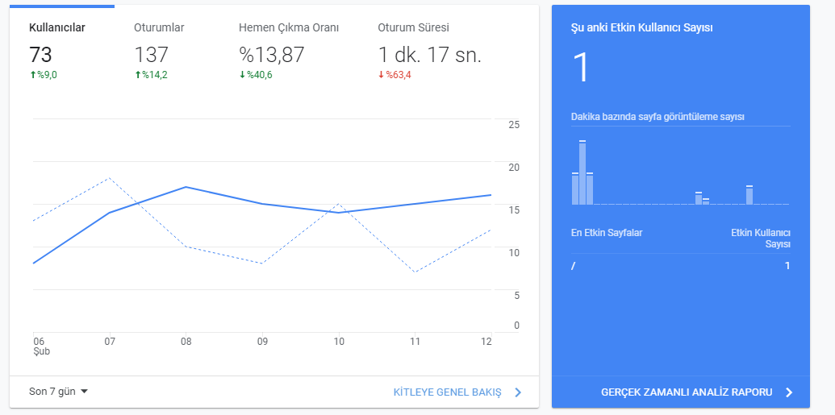835x415 pixels.
Task: Click the solid line point at date 08
Action: tap(186, 187)
